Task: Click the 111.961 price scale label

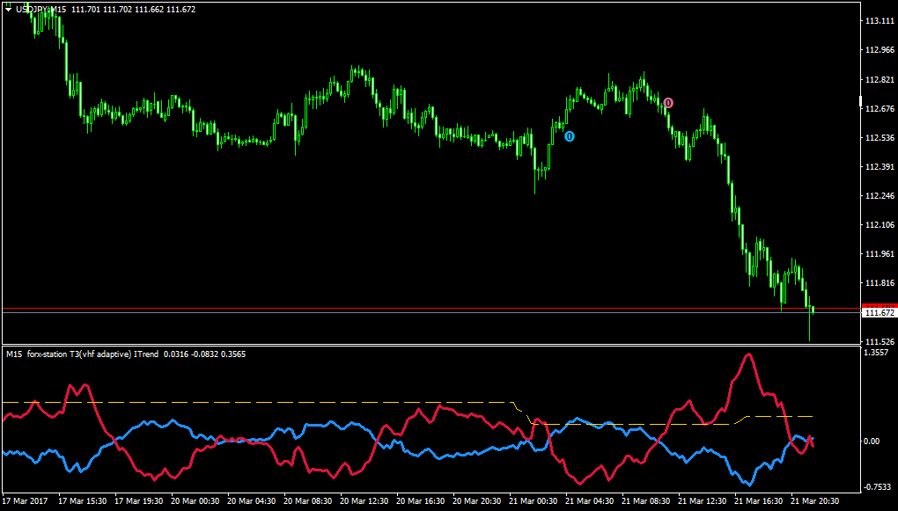Action: point(880,254)
